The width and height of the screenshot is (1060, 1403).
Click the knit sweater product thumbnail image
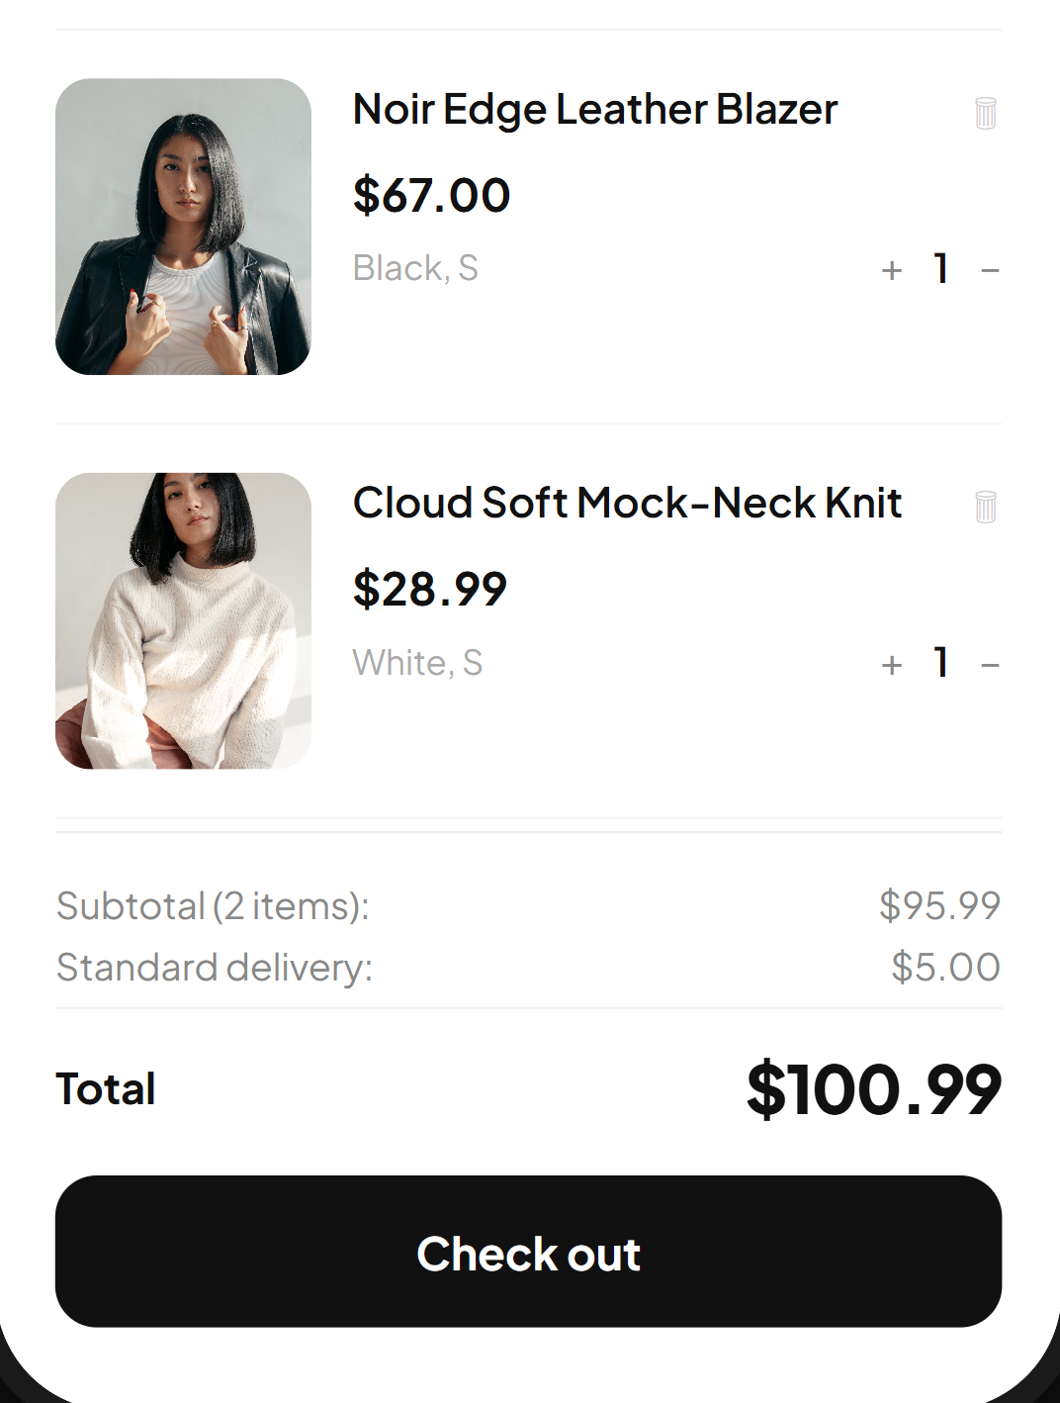(x=183, y=622)
